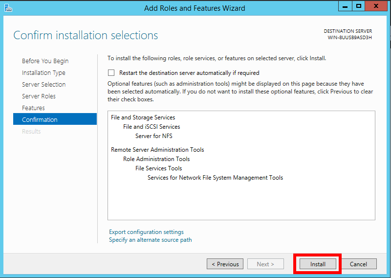The image size is (391, 278).
Task: Click File and iSCSI Services entry
Action: point(152,127)
